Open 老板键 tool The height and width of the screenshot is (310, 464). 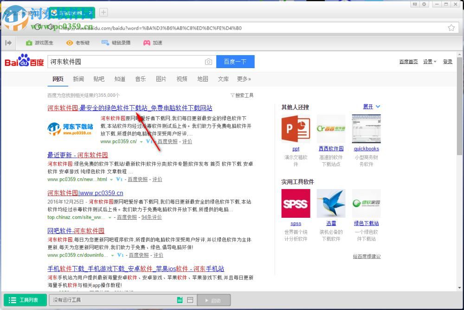(x=78, y=43)
